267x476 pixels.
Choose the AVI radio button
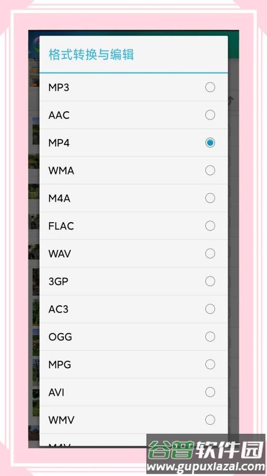[210, 392]
